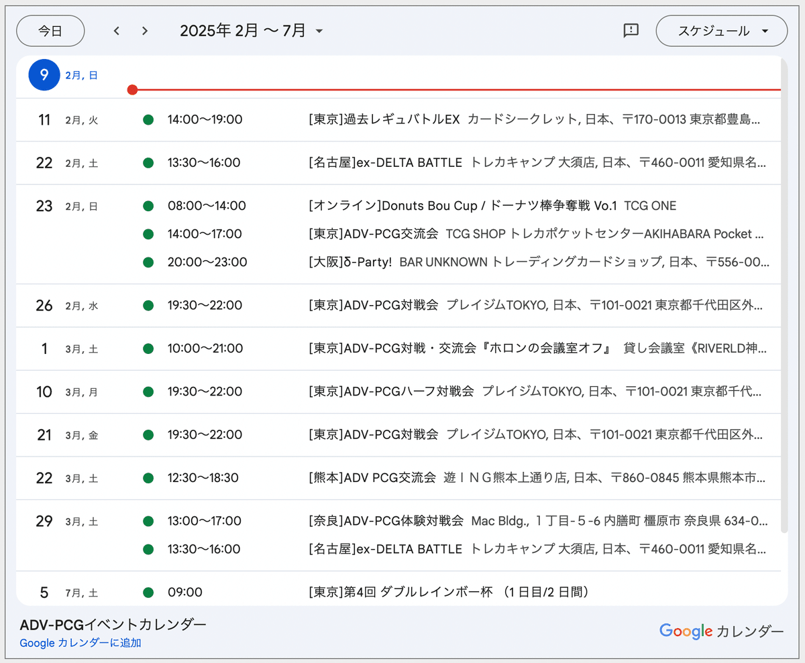805x663 pixels.
Task: Click green dot beside 14:00～17:00 event
Action: point(148,234)
